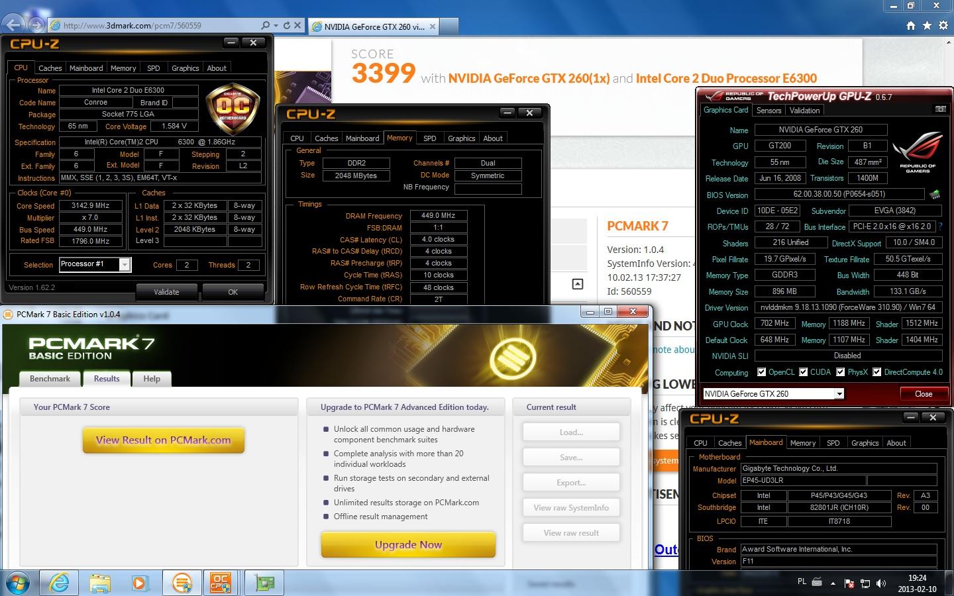Click the PL language indicator in tray
This screenshot has width=954, height=596.
point(802,582)
